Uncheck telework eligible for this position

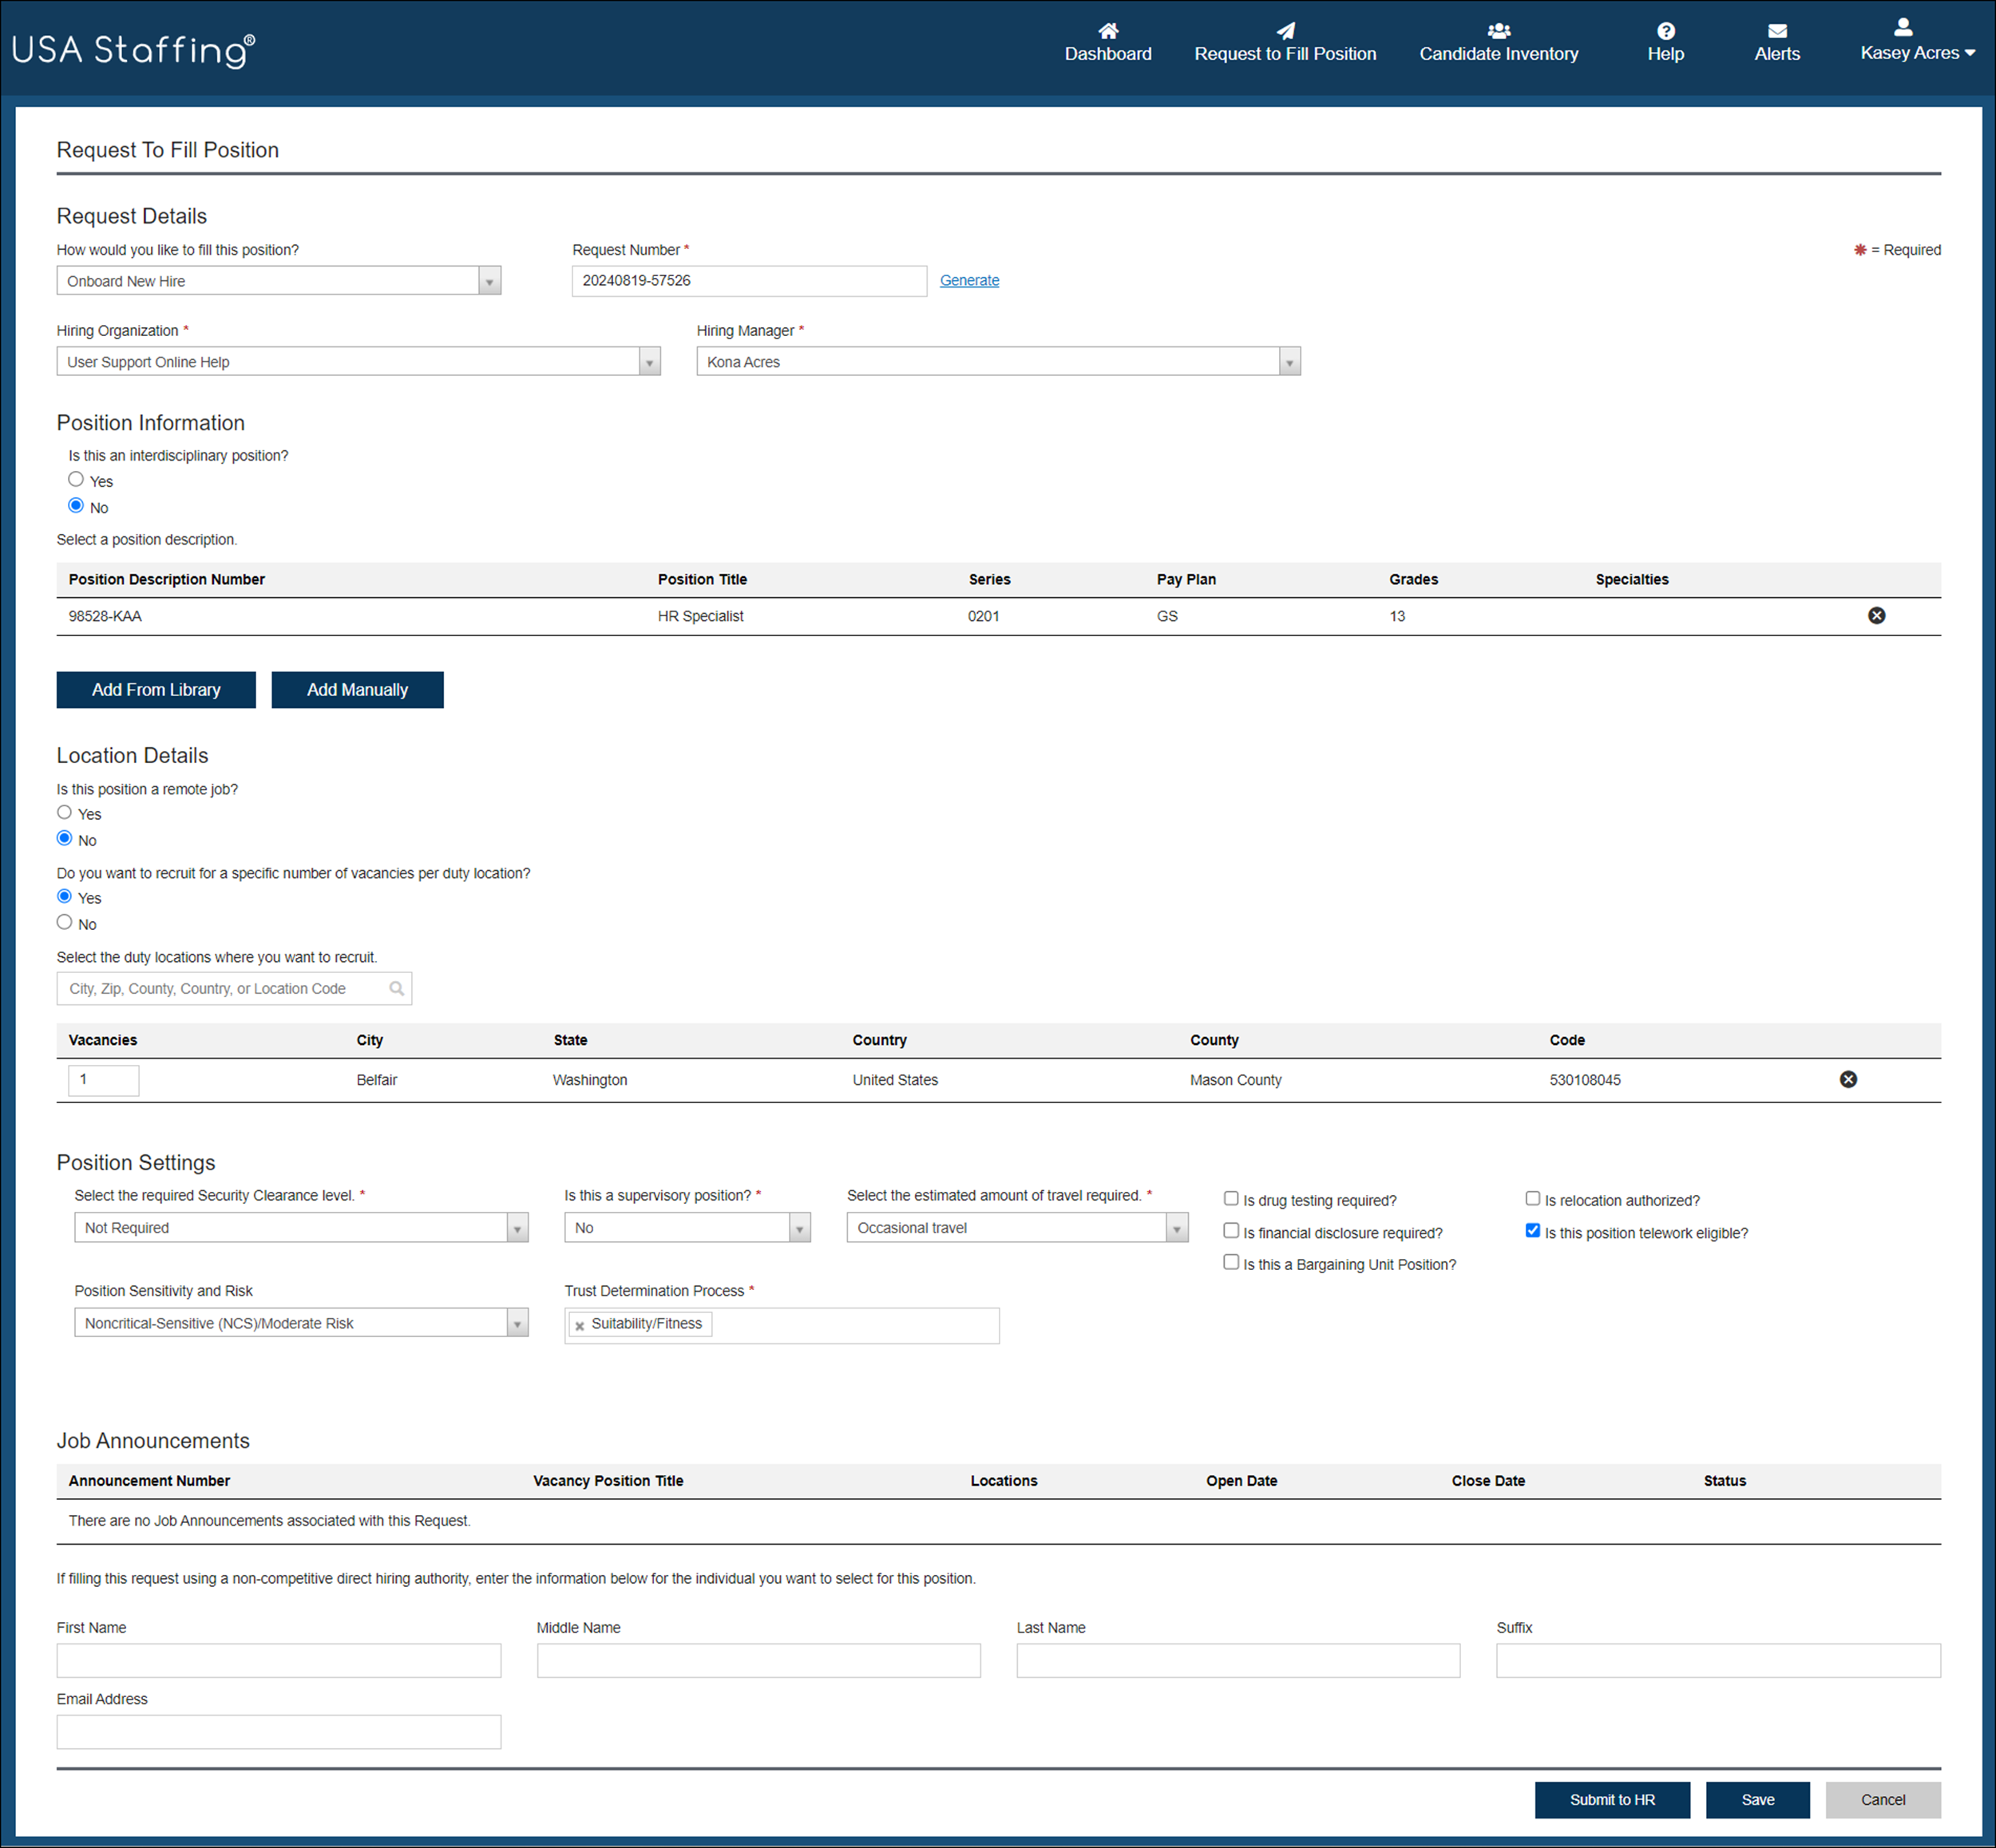click(1532, 1230)
